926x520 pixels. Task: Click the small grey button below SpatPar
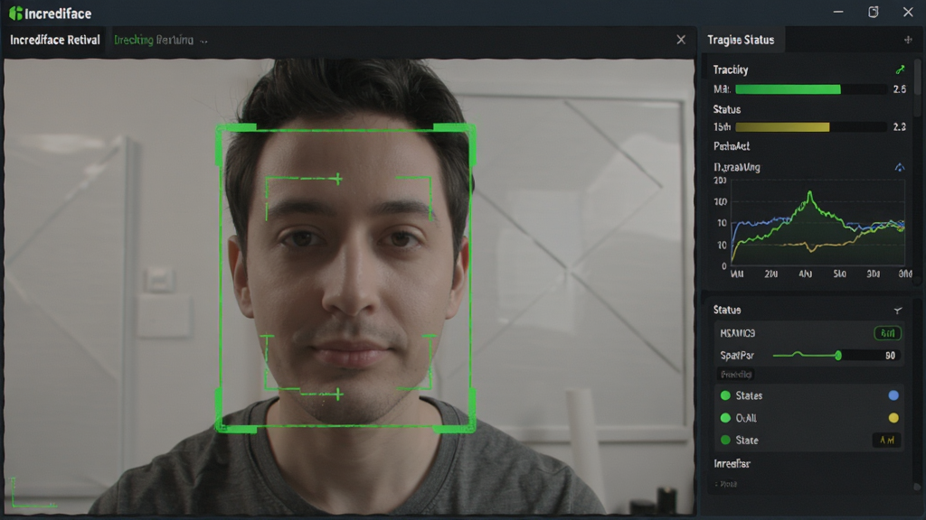736,375
